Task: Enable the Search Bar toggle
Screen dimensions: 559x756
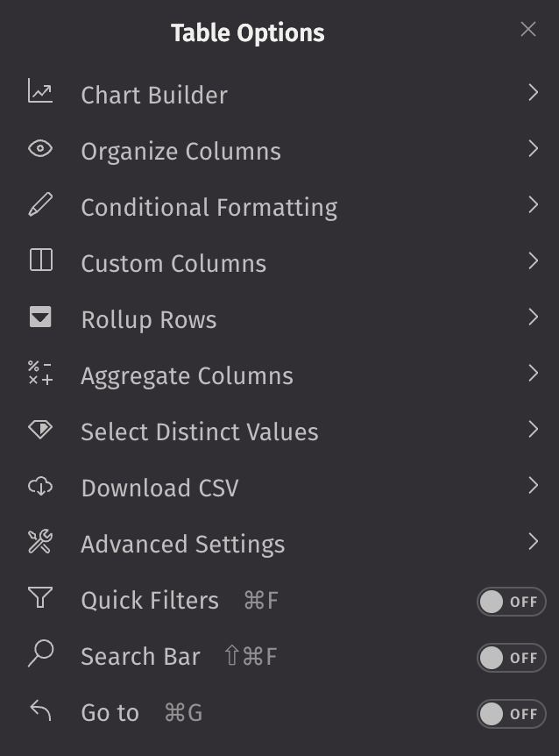Action: click(511, 658)
